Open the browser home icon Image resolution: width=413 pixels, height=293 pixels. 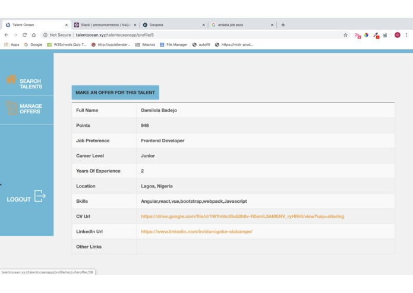34,35
